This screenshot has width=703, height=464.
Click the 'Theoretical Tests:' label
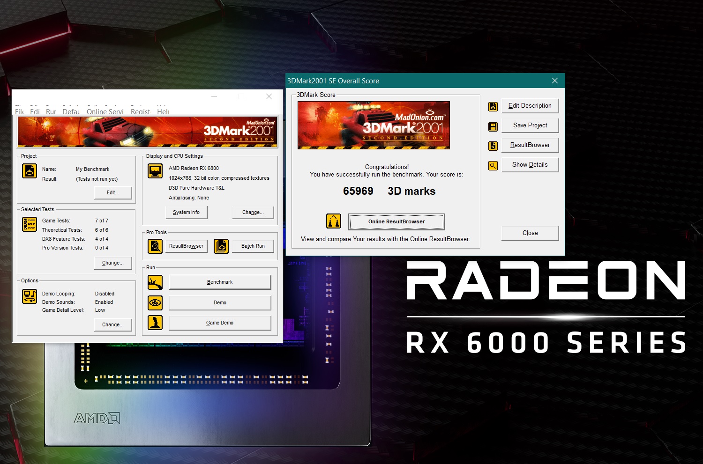point(62,230)
